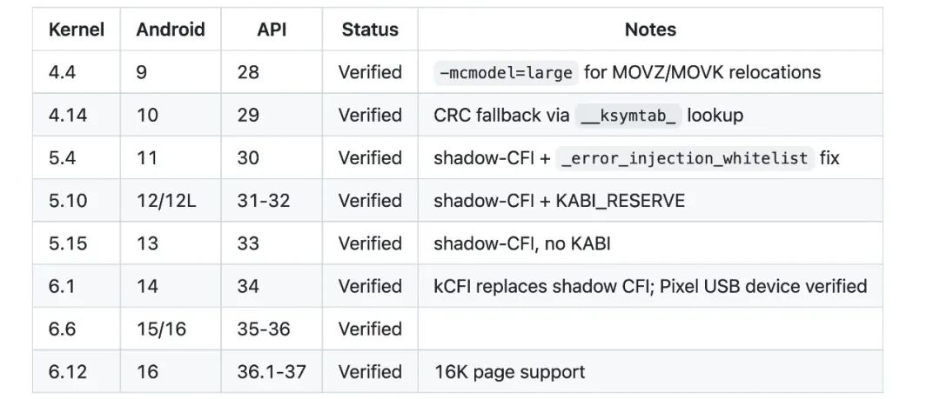Select the -mcmodel=large code snippet

[x=506, y=72]
